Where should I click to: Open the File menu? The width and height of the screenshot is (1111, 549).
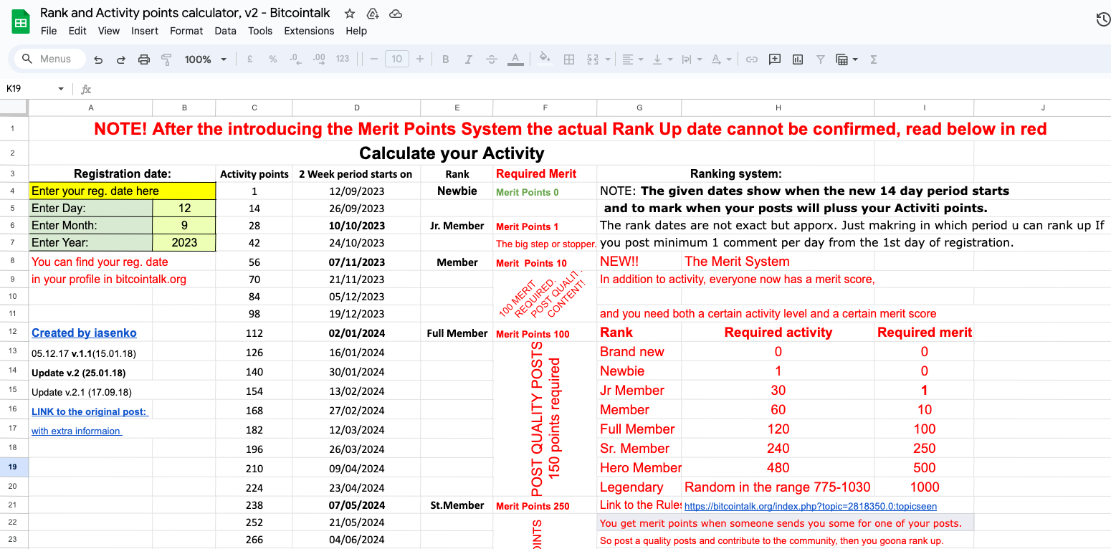pyautogui.click(x=49, y=31)
